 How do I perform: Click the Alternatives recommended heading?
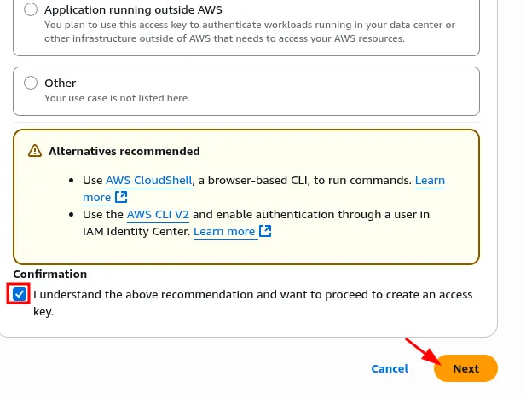tap(124, 151)
